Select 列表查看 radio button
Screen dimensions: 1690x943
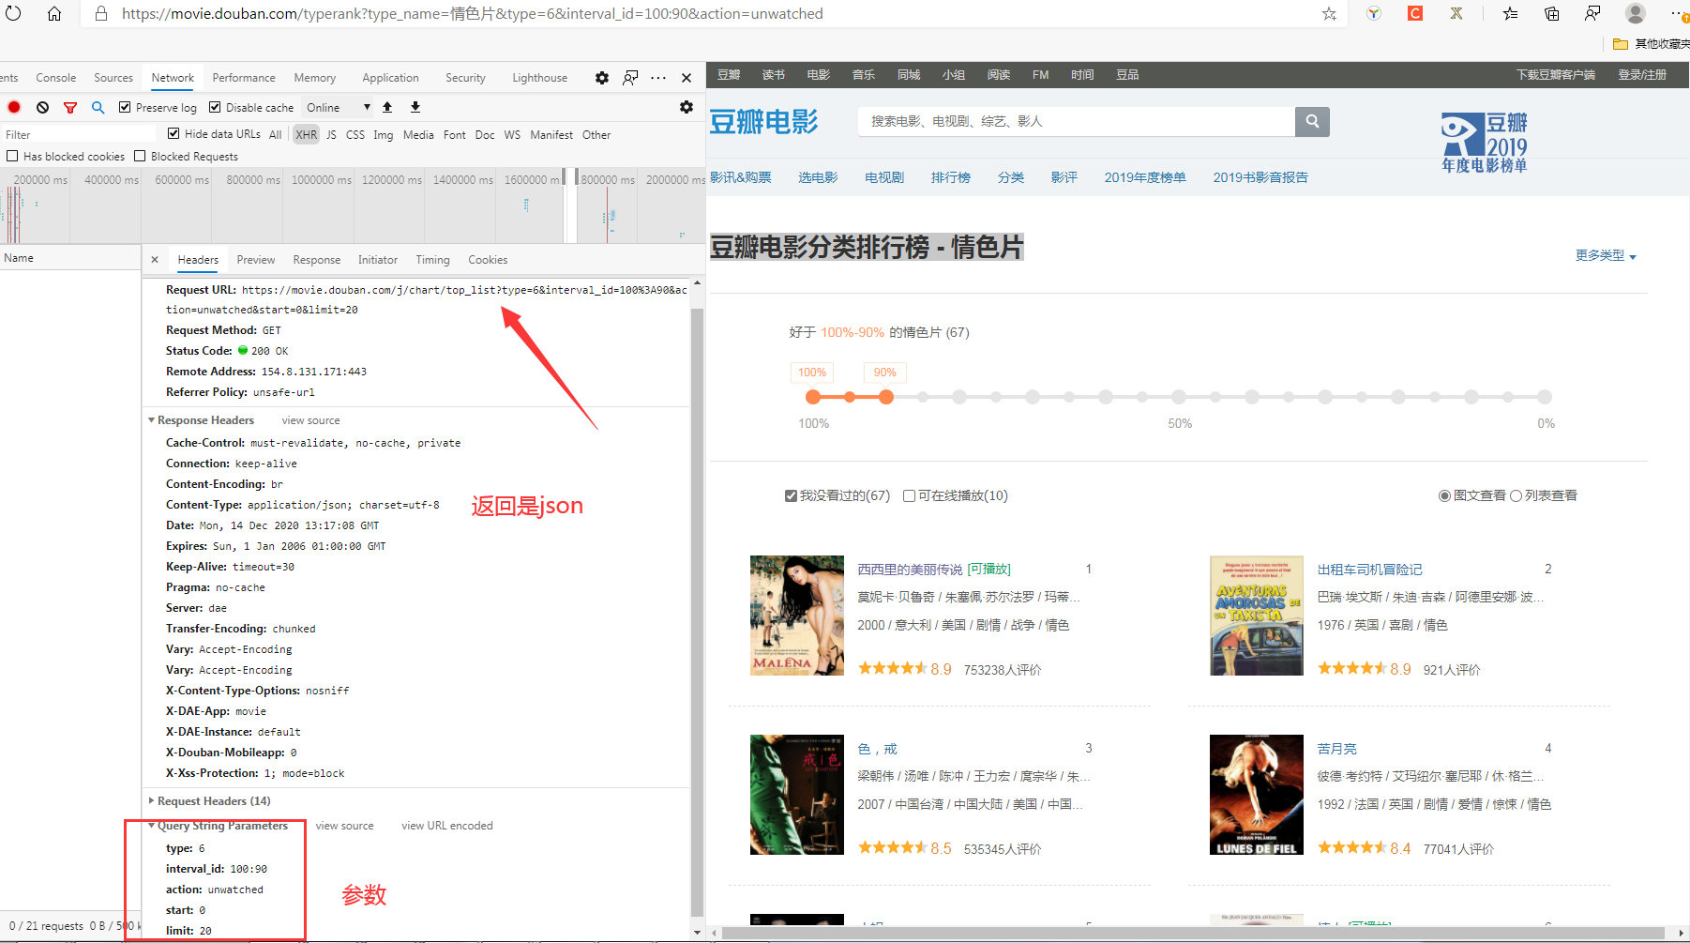[1516, 495]
